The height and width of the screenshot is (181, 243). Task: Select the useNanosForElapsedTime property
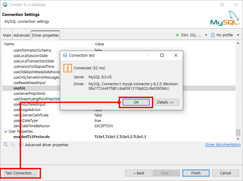pyautogui.click(x=34, y=67)
